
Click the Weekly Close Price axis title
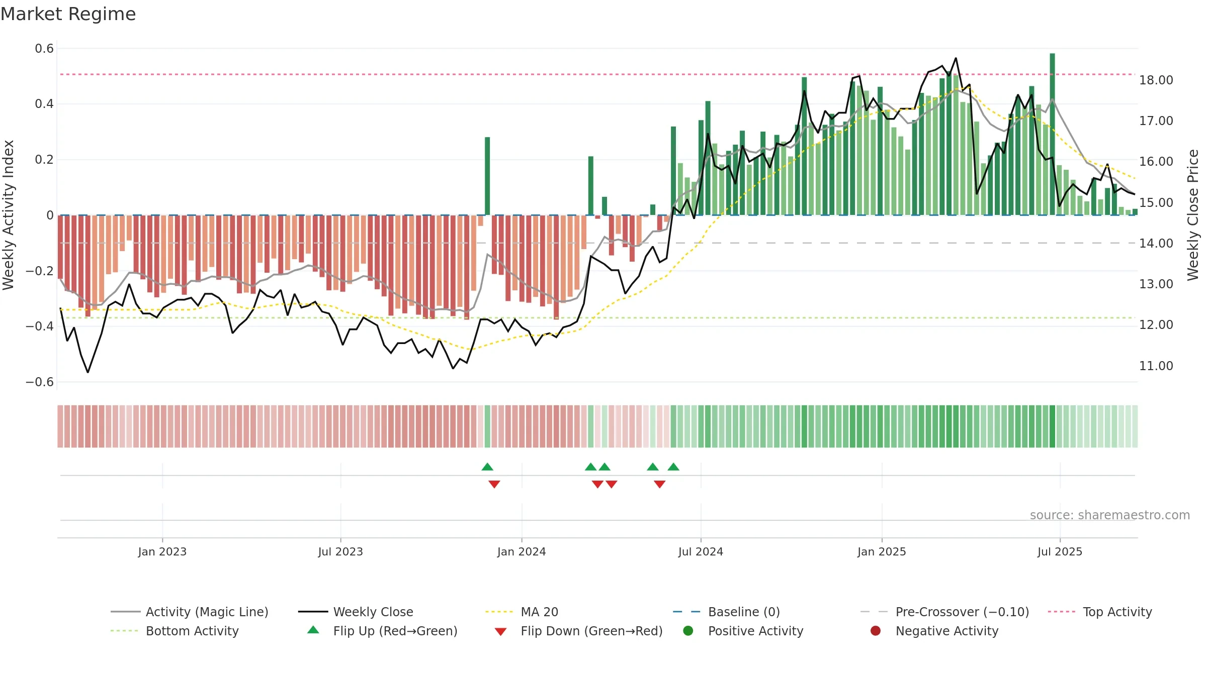click(1193, 215)
